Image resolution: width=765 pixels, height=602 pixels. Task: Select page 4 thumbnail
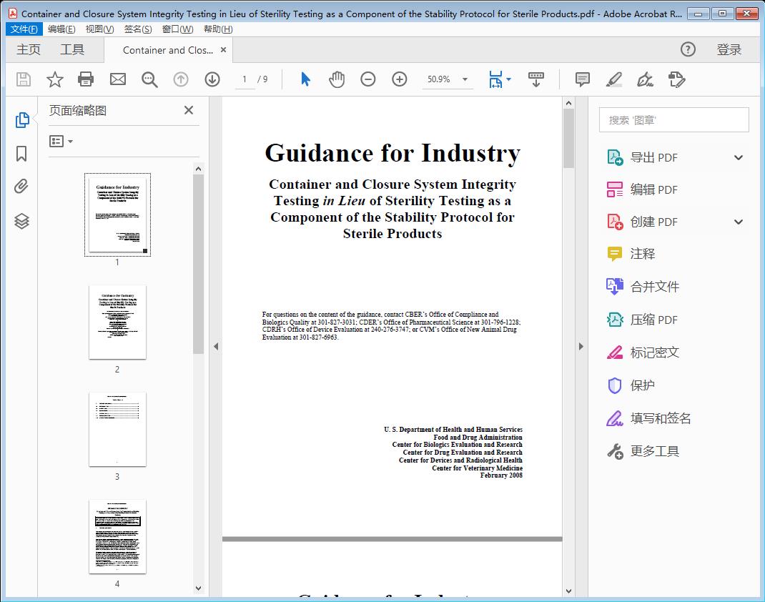point(117,537)
